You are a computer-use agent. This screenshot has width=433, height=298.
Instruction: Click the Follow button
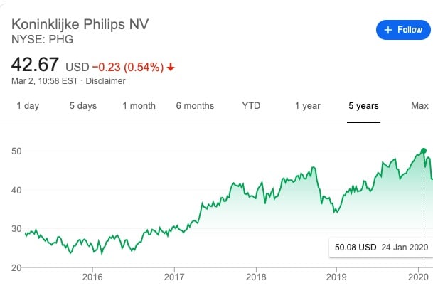[x=403, y=30]
